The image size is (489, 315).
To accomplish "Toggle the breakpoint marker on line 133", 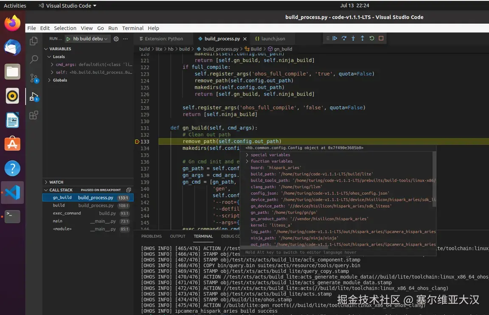I will [137, 141].
